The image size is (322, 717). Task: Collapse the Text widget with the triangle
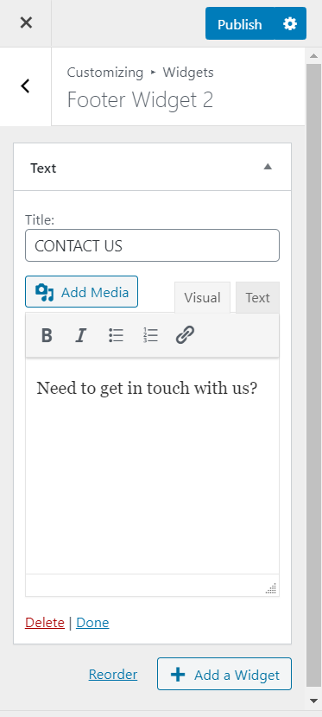pyautogui.click(x=268, y=167)
